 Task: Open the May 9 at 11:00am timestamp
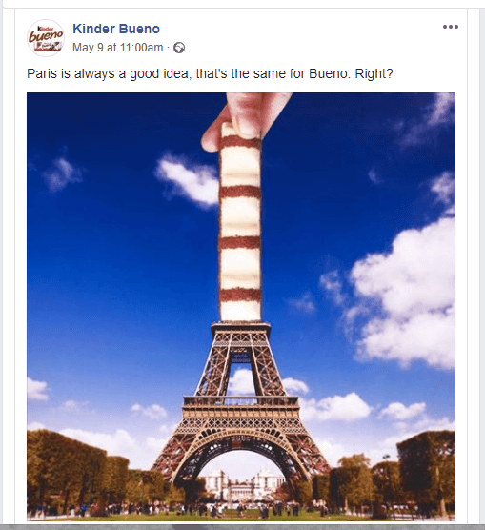point(117,48)
